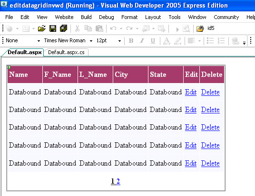
Task: Click the Open File folder icon
Action: coord(42,28)
